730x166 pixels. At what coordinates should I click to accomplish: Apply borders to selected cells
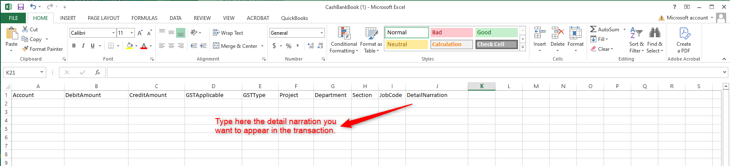click(111, 46)
